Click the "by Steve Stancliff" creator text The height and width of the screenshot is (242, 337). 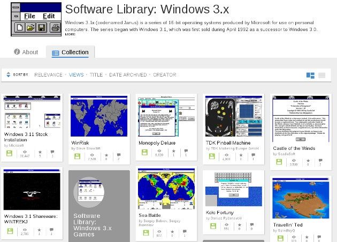coord(86,148)
